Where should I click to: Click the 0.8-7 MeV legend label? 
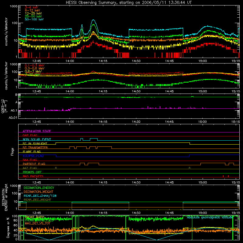(33, 71)
